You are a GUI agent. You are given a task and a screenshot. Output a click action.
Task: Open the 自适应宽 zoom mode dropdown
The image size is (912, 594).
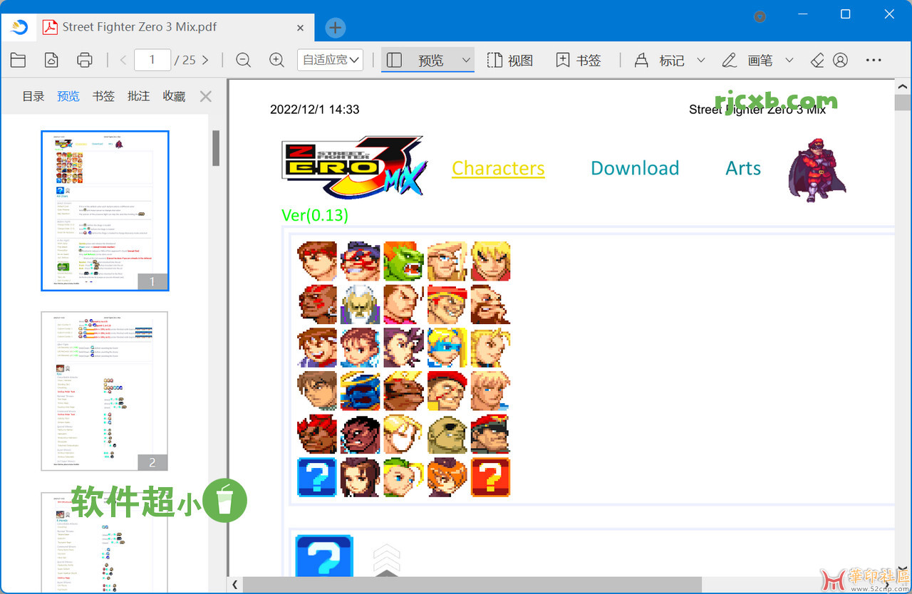(331, 60)
